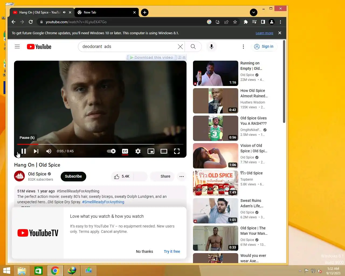Open media controls in toolbar
Image resolution: width=345 pixels, height=276 pixels.
point(254,22)
